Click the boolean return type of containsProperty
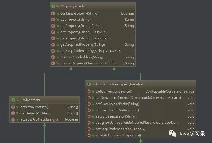 point(128,13)
